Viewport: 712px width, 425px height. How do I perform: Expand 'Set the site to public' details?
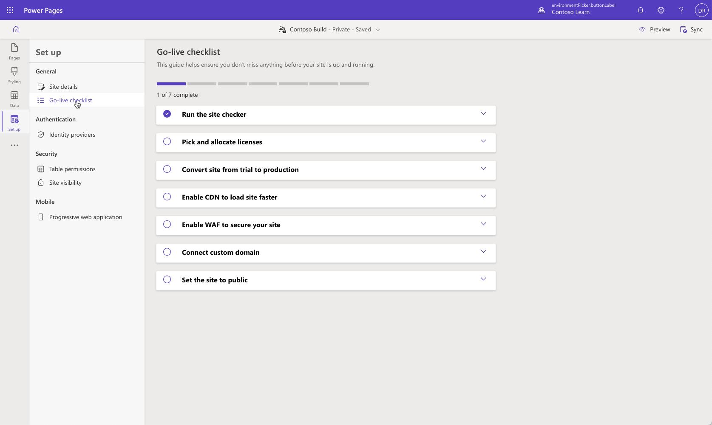tap(483, 279)
